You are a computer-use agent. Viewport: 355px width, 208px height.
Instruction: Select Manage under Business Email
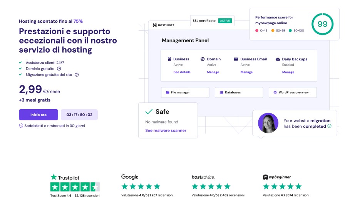pyautogui.click(x=246, y=72)
